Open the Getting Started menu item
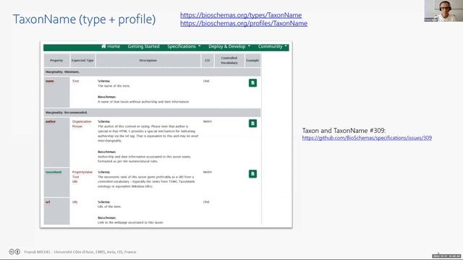Screen dimensions: 463x260 143,46
